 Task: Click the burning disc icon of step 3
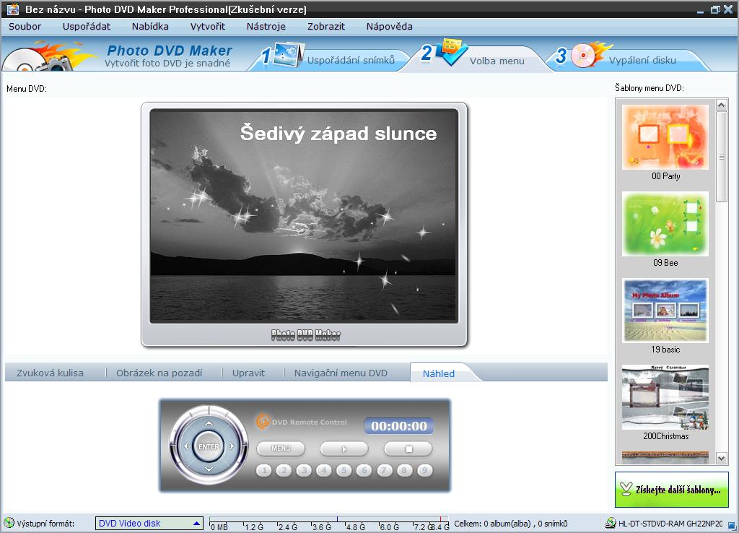tap(590, 55)
